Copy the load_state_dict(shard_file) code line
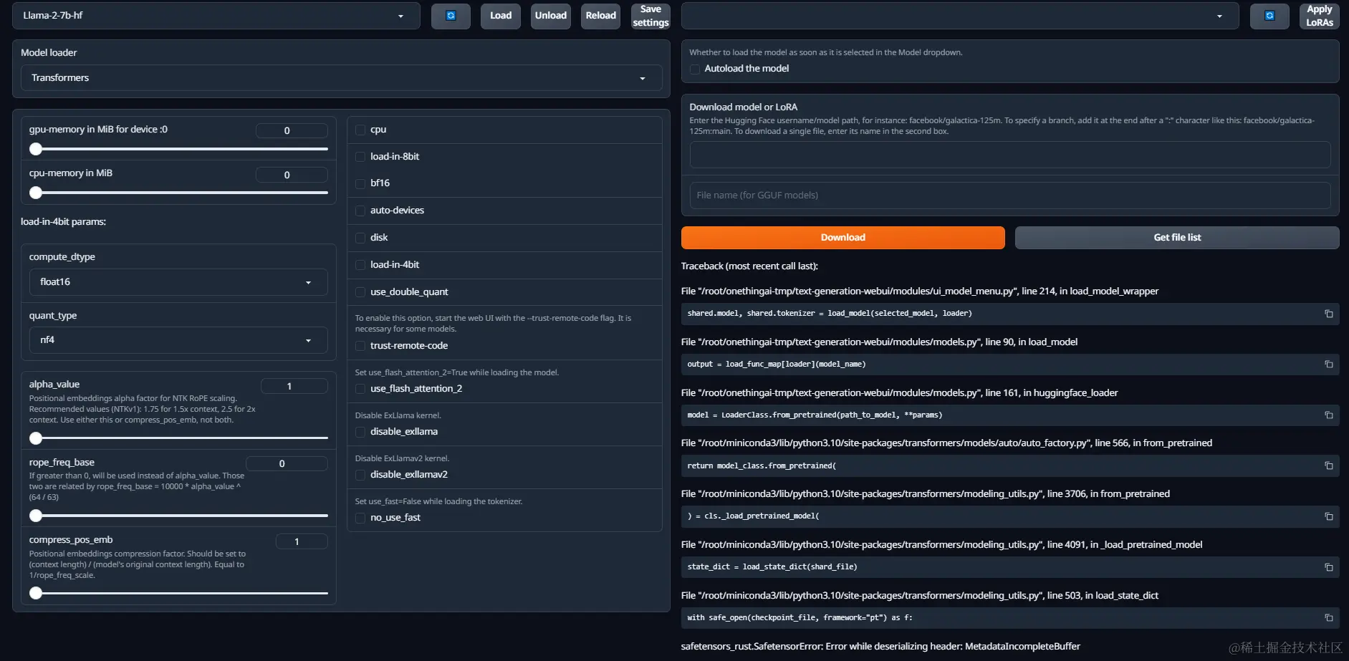Viewport: 1349px width, 661px height. point(1329,567)
